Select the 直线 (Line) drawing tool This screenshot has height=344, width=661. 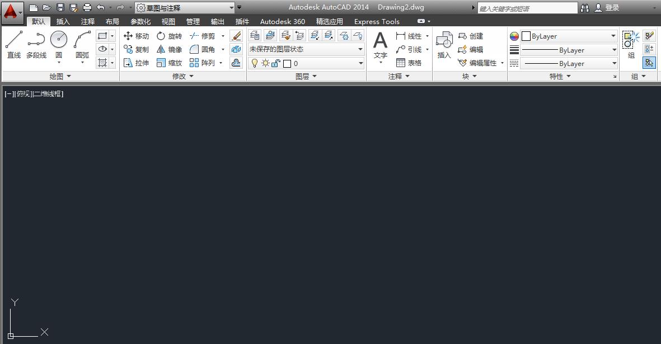coord(14,44)
